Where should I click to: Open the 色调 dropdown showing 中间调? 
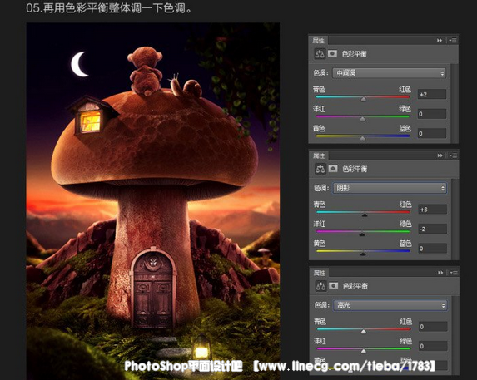click(x=390, y=73)
